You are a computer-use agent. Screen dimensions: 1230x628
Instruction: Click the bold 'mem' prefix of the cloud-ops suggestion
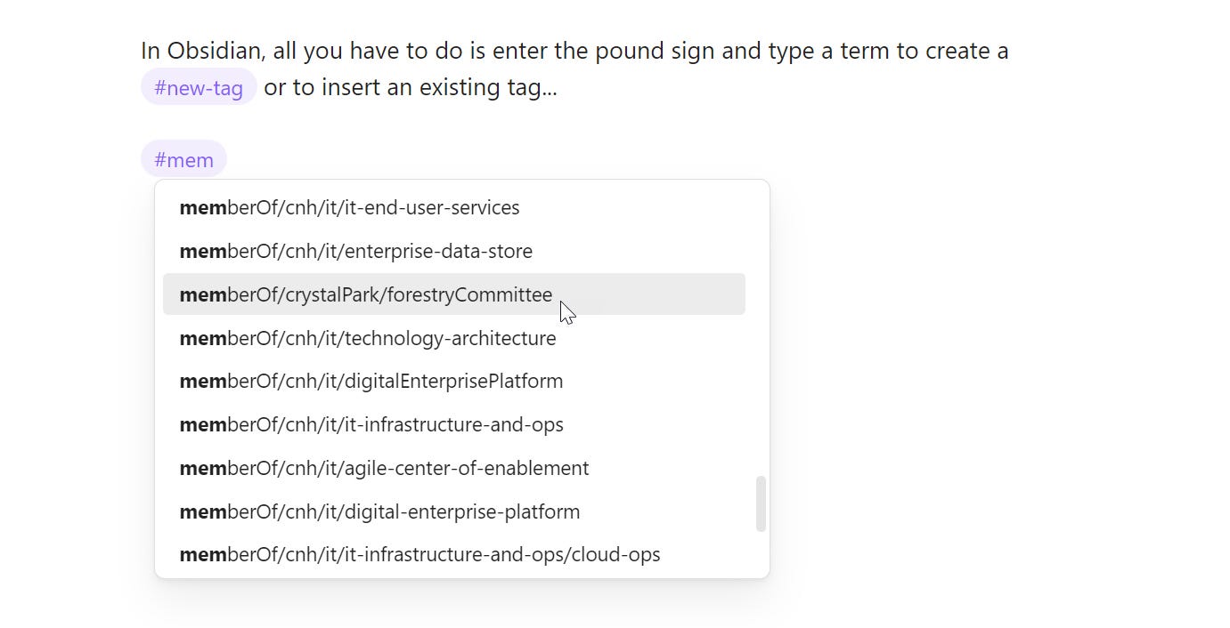point(203,554)
